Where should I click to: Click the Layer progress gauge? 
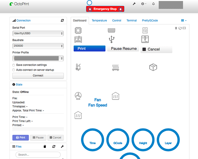tap(168, 140)
